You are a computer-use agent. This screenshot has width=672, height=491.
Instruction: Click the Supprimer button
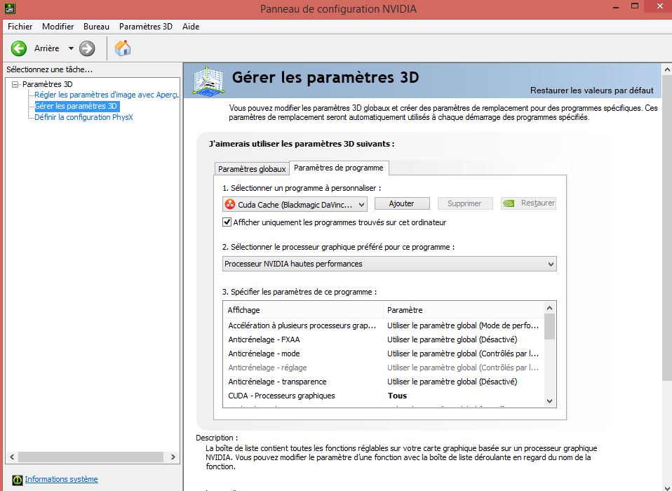(464, 203)
